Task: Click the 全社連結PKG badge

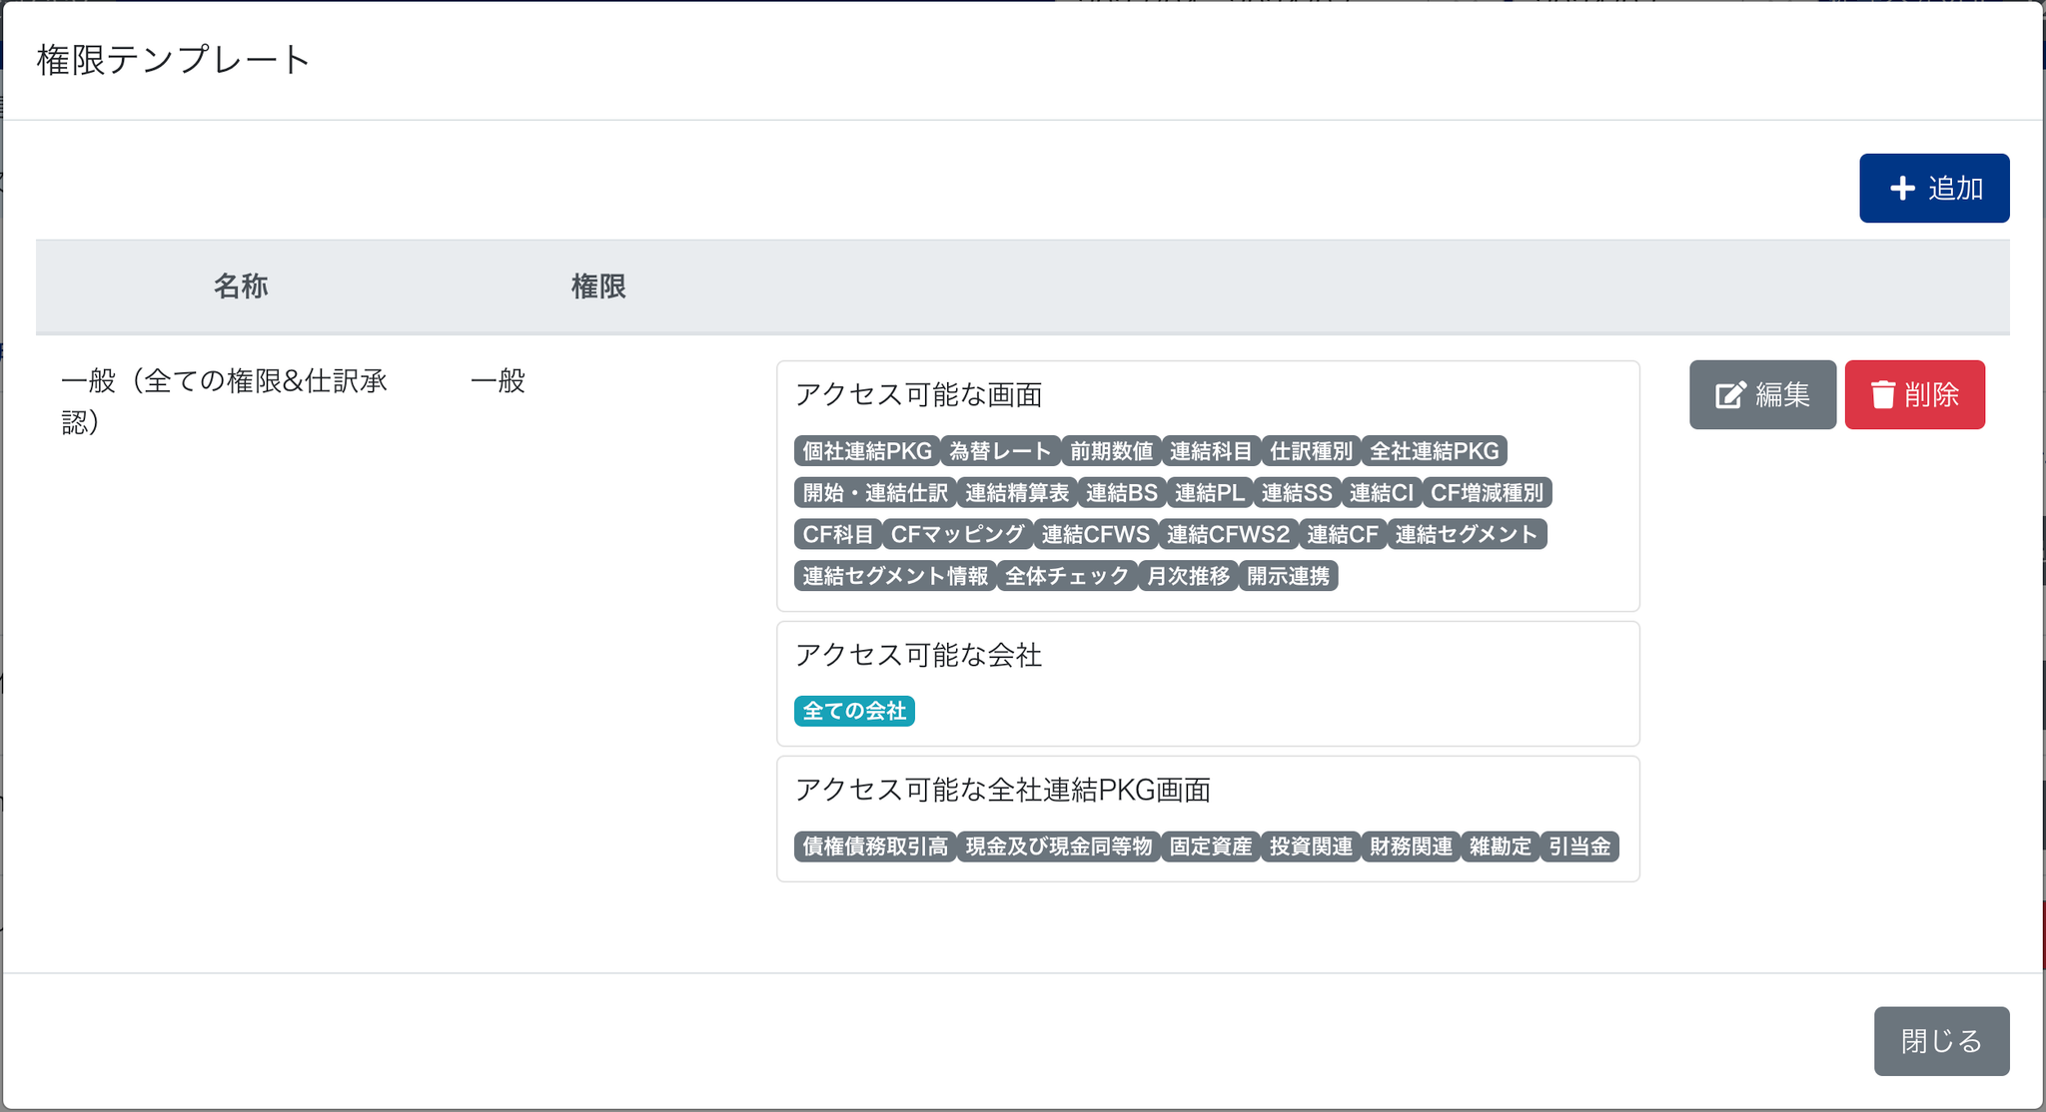Action: click(x=1434, y=451)
